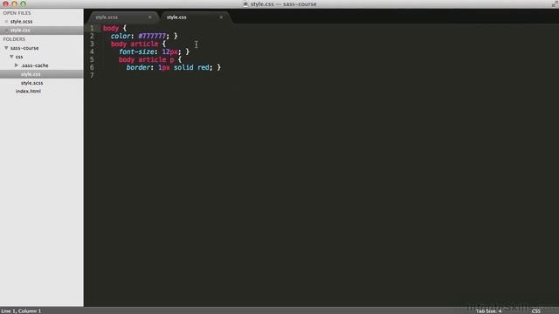Place cursor on line 1 'body {'
This screenshot has width=559, height=314.
(x=114, y=28)
